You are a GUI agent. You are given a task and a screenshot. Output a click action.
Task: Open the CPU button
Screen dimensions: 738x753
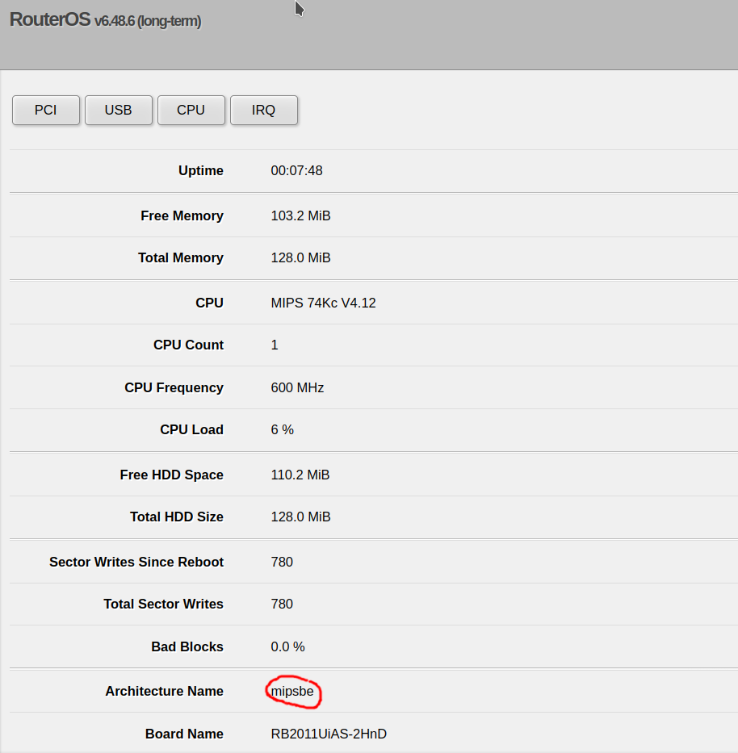(x=191, y=110)
